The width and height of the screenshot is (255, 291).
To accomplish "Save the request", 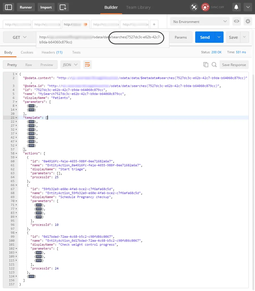I will pos(233,37).
